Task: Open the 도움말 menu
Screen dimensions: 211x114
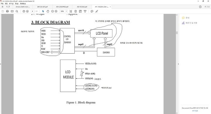Action: [23, 4]
